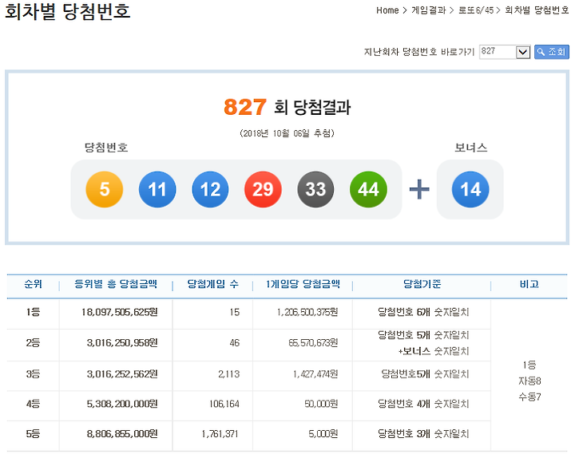Click the 827 회 당첨결과 title
575x454 pixels.
pos(287,107)
